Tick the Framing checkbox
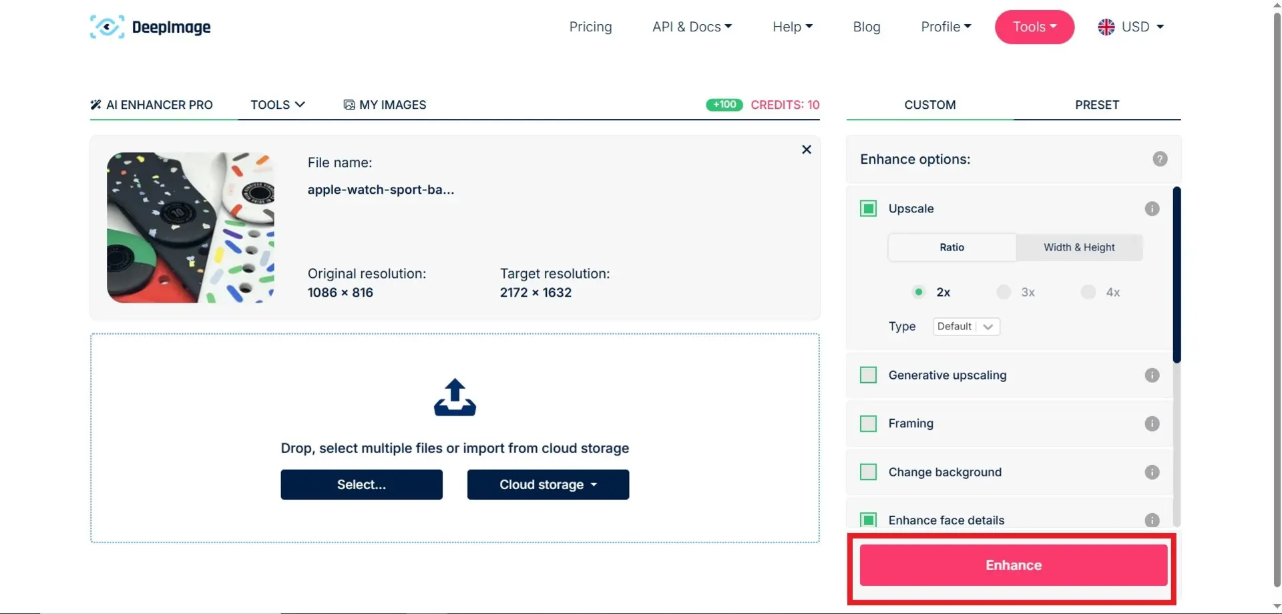 868,424
